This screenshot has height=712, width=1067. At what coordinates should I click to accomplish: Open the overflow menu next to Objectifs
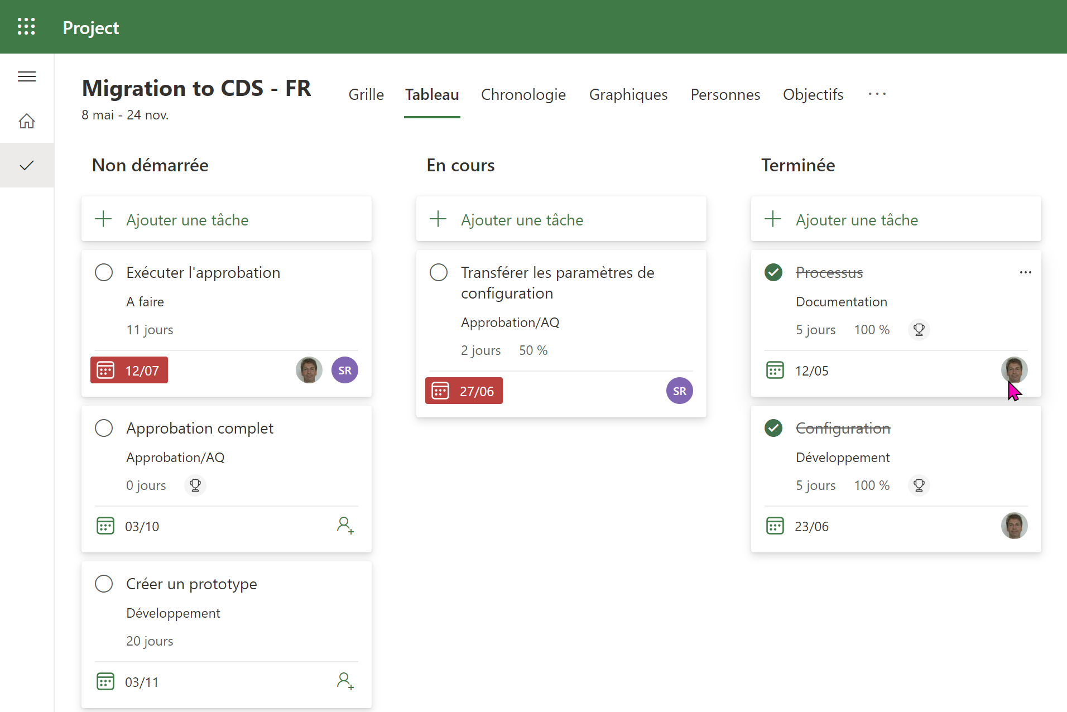point(877,95)
